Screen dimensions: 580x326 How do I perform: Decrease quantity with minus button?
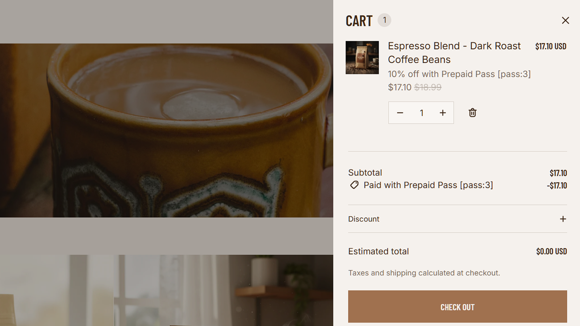(400, 113)
